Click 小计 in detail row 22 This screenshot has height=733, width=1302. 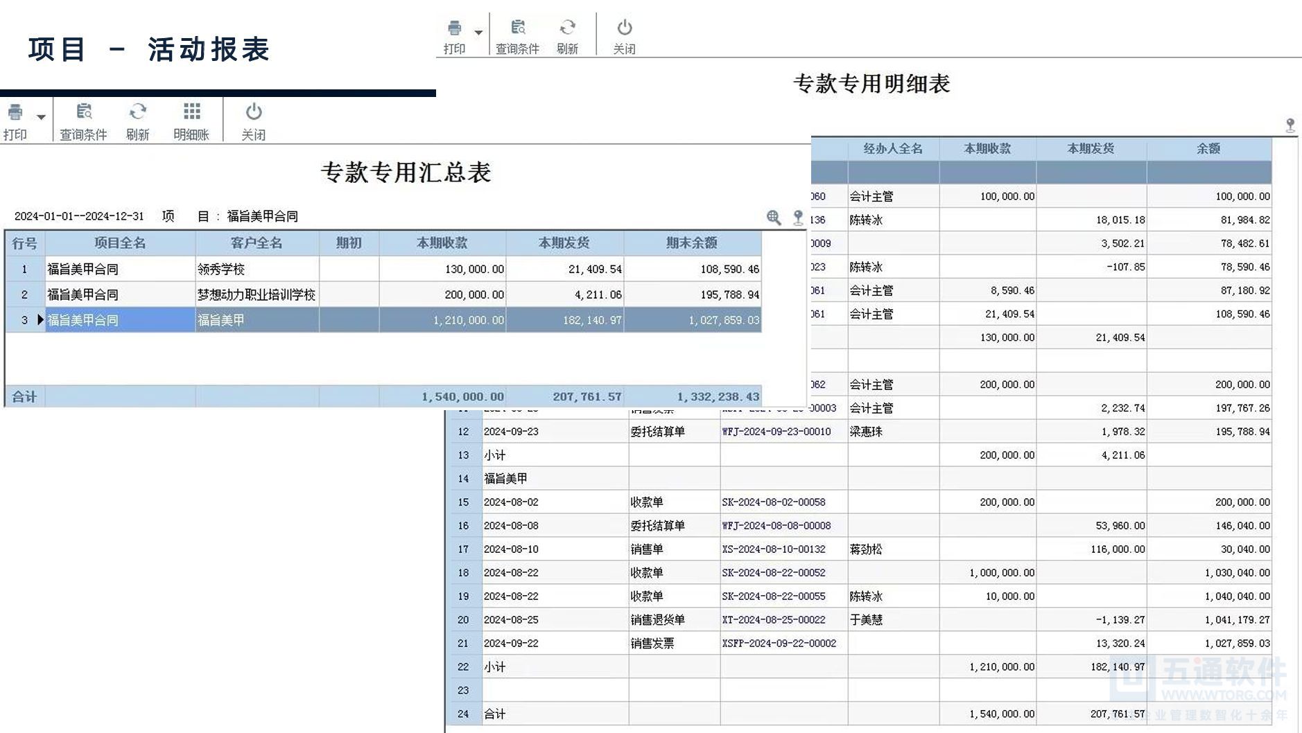(x=494, y=667)
